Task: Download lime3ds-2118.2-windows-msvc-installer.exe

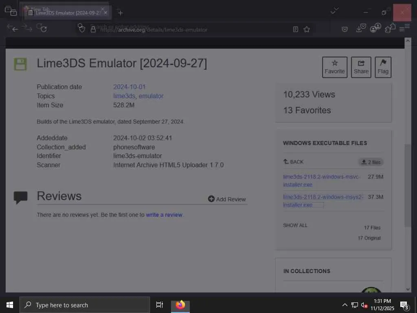Action: tap(321, 181)
